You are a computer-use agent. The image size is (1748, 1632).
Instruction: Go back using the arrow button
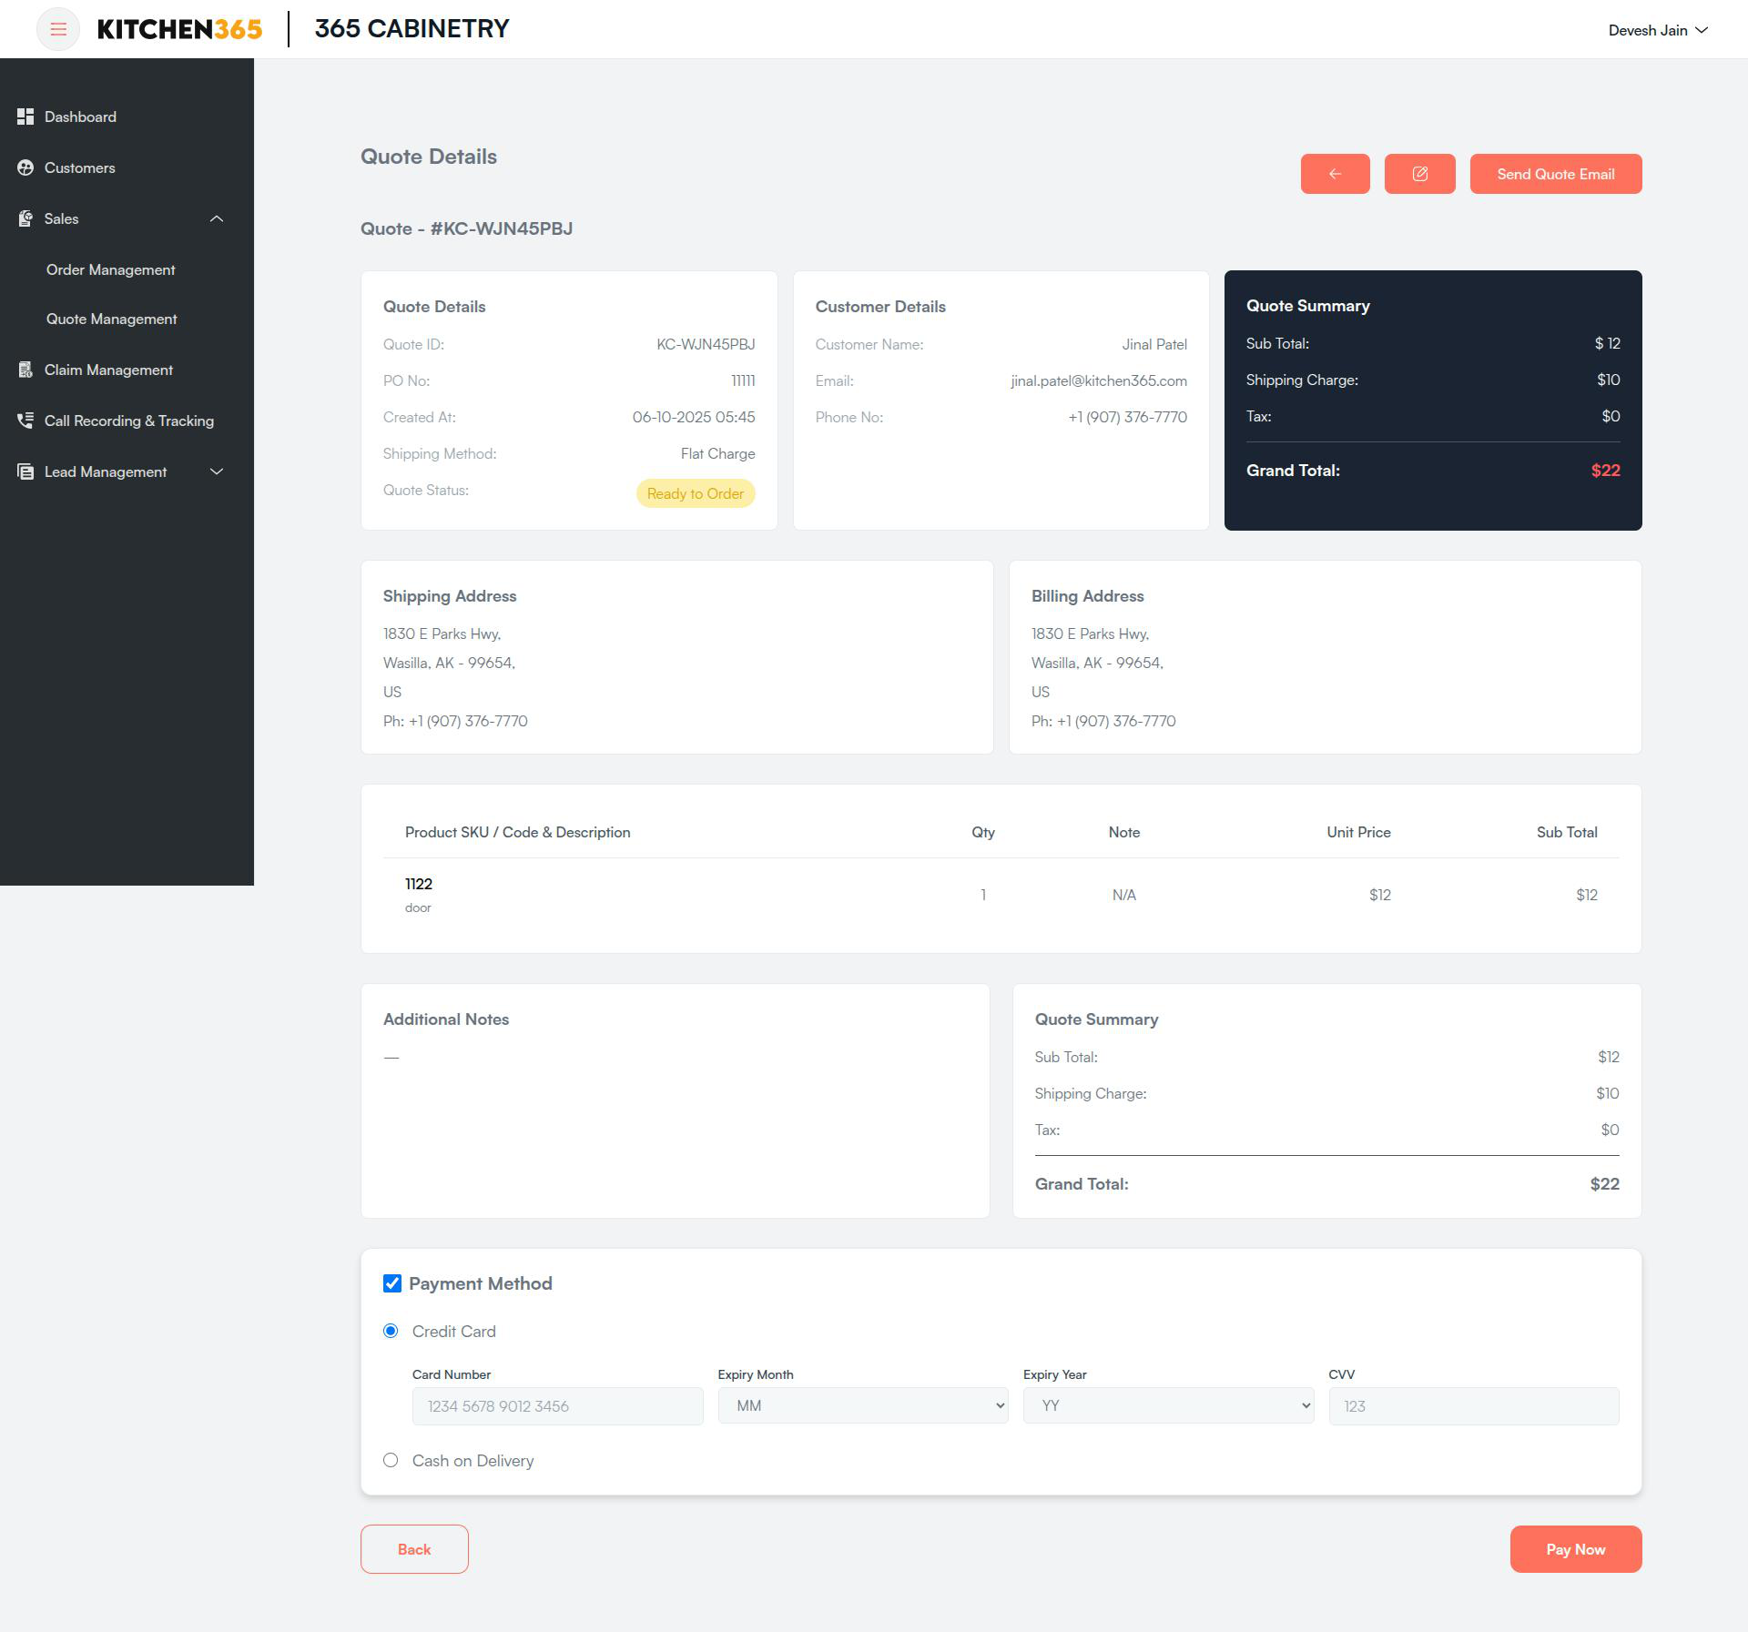click(1335, 174)
